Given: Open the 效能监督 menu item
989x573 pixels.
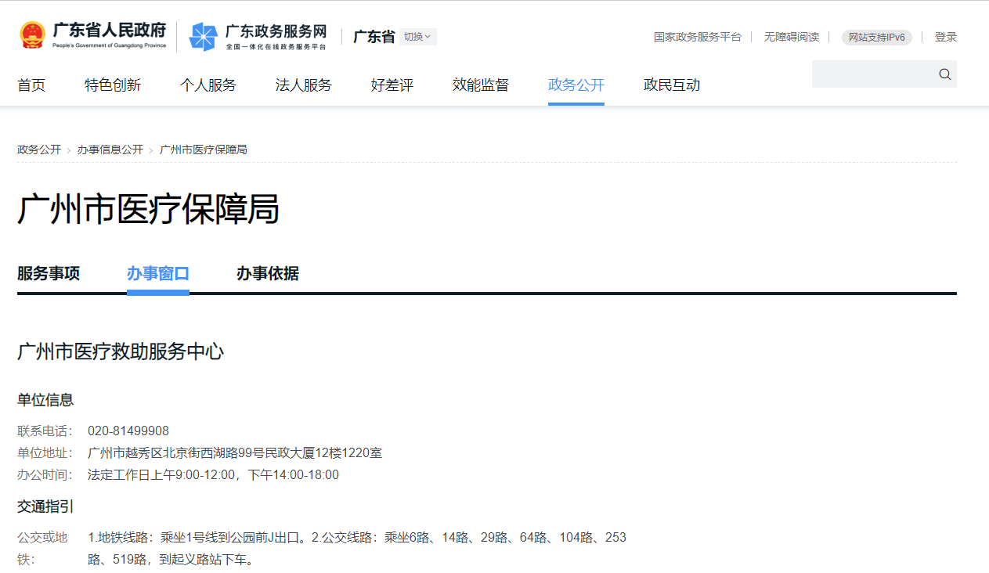Looking at the screenshot, I should (x=480, y=85).
